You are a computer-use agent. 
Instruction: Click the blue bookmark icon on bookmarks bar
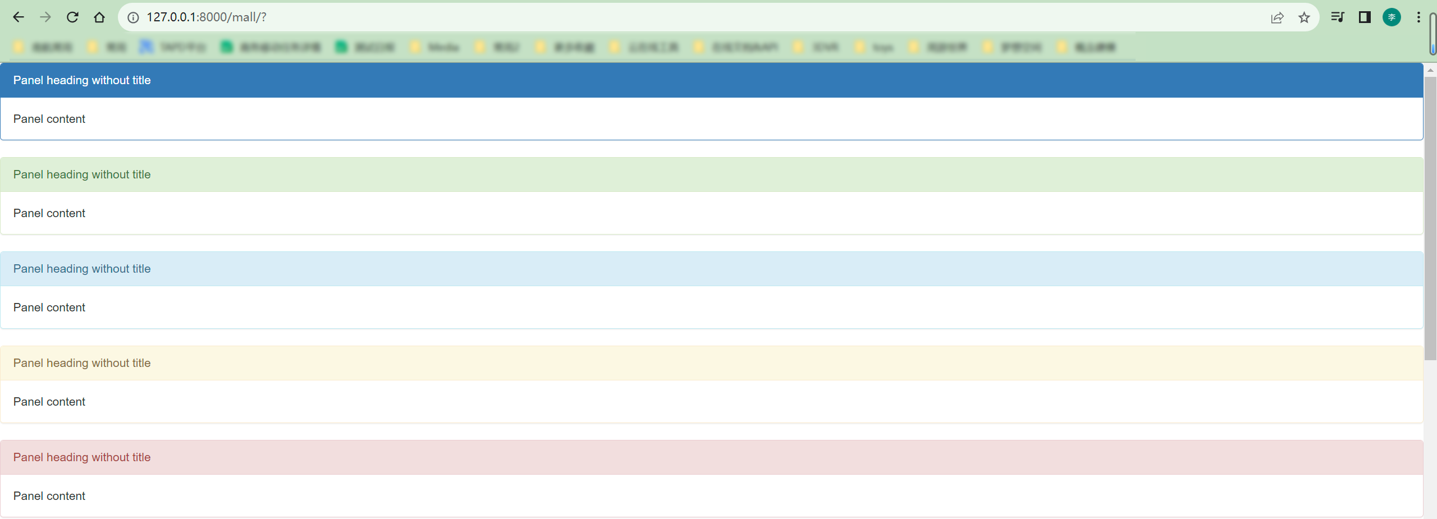(147, 47)
